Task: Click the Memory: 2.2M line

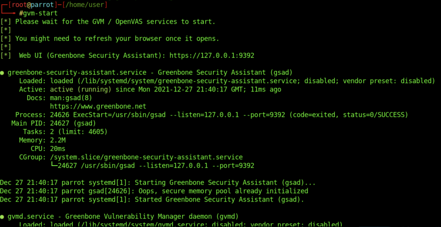Action: [x=42, y=140]
